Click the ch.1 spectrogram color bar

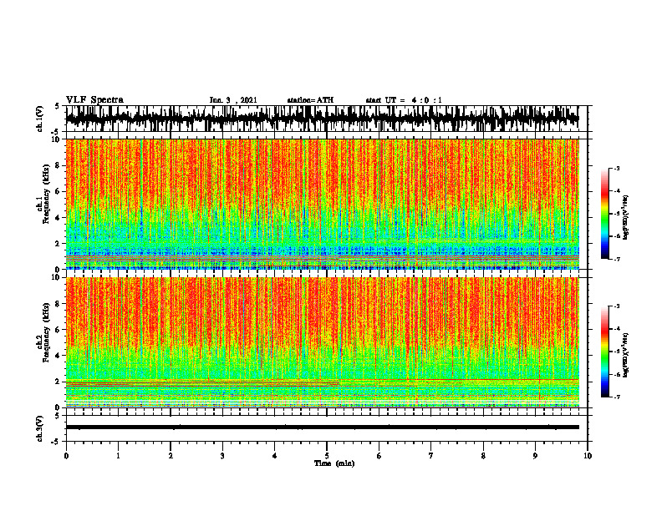(x=604, y=214)
